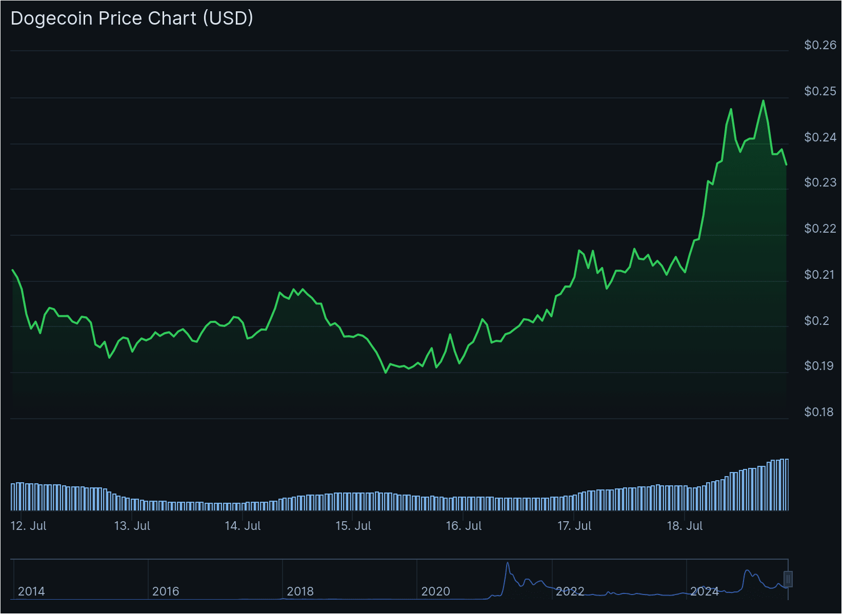
Task: Select 2014 in the navigator timeline
Action: (x=31, y=591)
